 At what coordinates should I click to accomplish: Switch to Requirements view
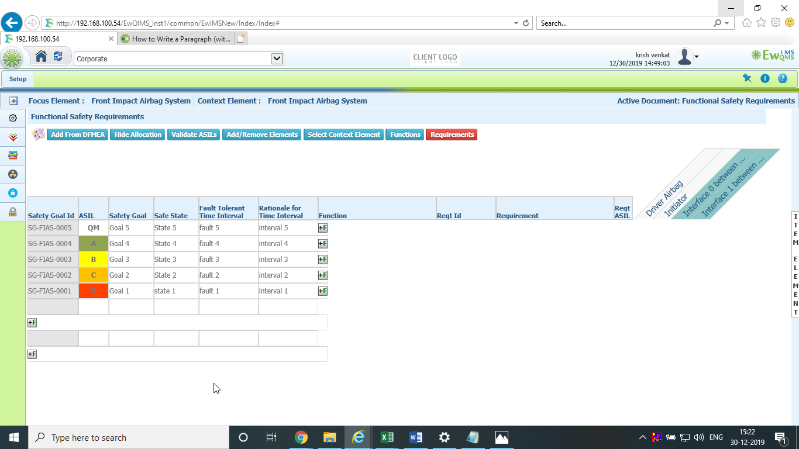tap(452, 134)
